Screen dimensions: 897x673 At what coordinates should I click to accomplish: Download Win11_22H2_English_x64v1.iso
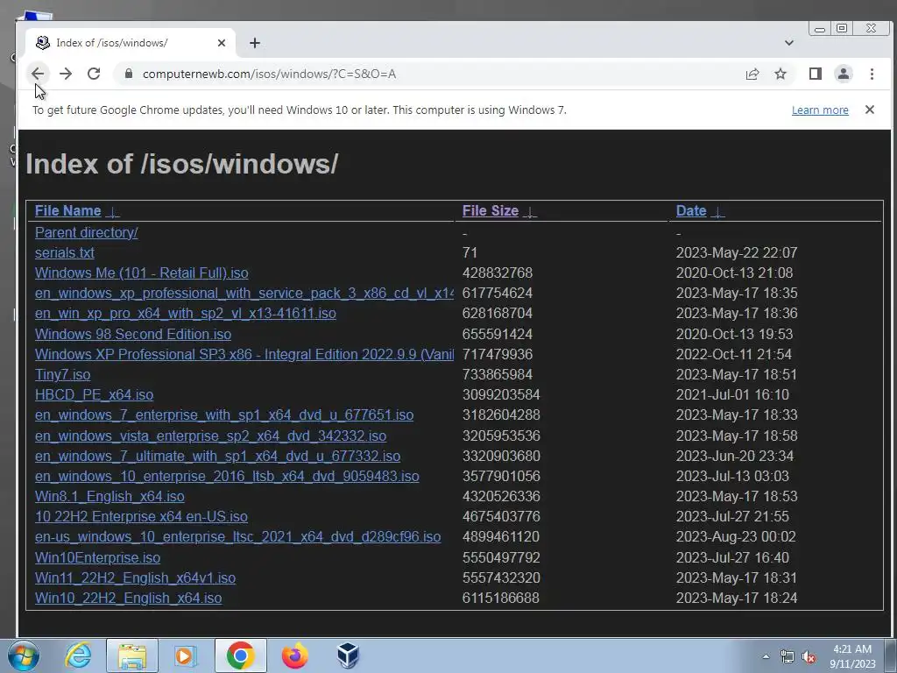tap(135, 578)
